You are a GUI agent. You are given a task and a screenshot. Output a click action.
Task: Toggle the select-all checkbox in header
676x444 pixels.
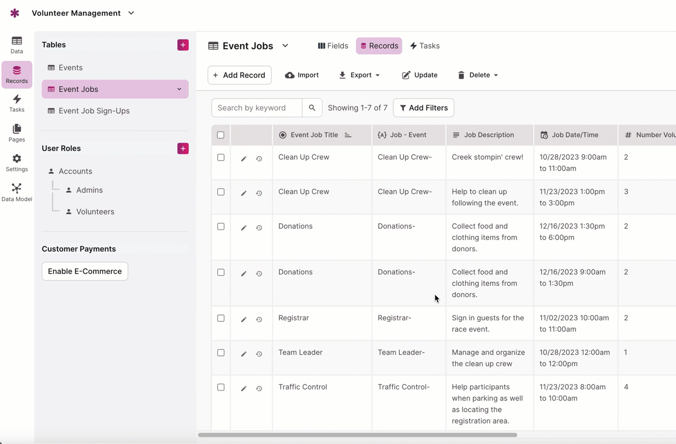pos(220,135)
